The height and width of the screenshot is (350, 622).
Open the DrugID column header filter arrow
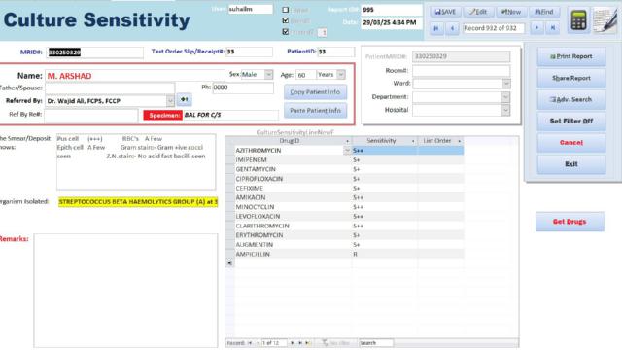(348, 141)
